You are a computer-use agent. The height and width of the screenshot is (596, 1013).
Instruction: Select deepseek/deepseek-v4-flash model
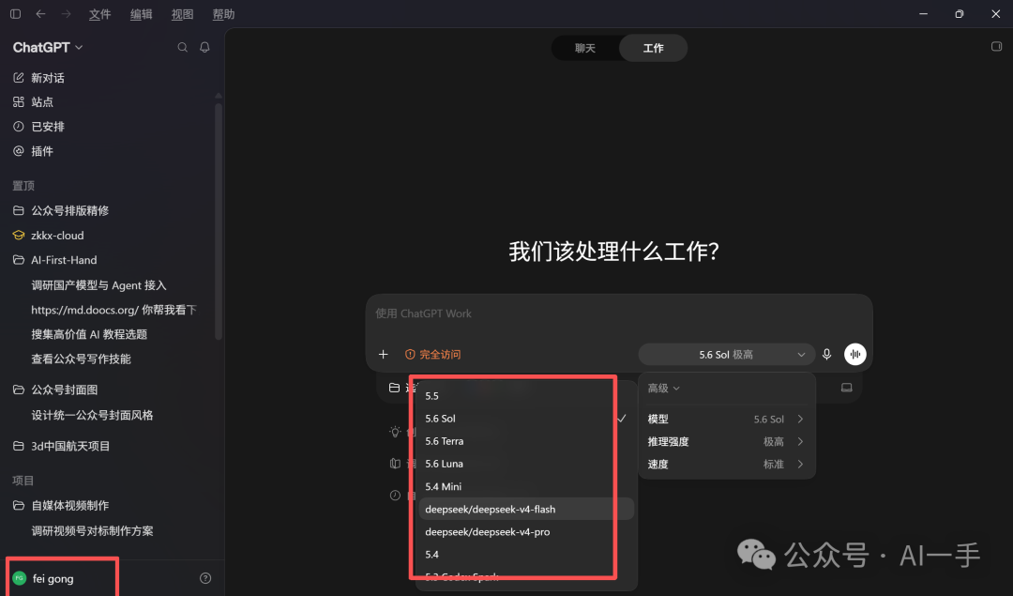[526, 509]
